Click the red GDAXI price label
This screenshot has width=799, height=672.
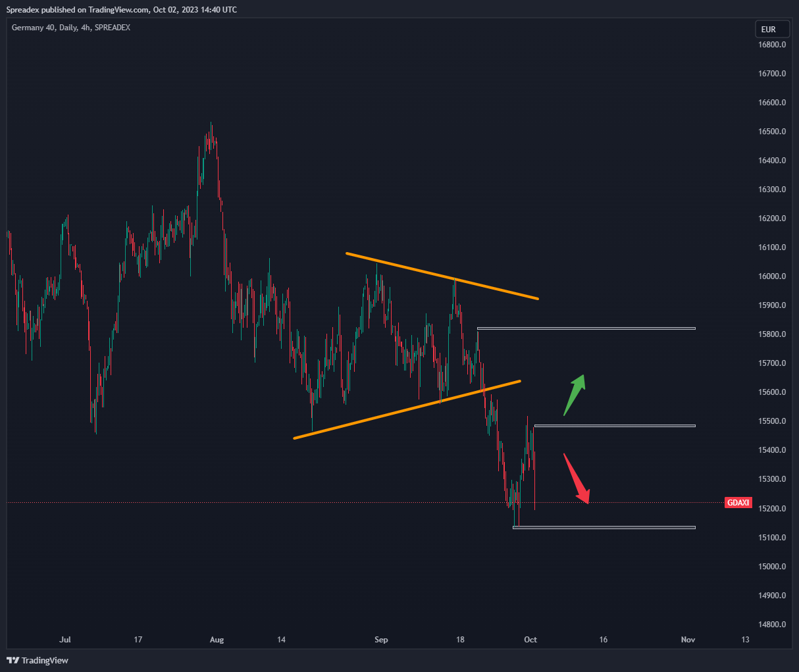[x=738, y=503]
